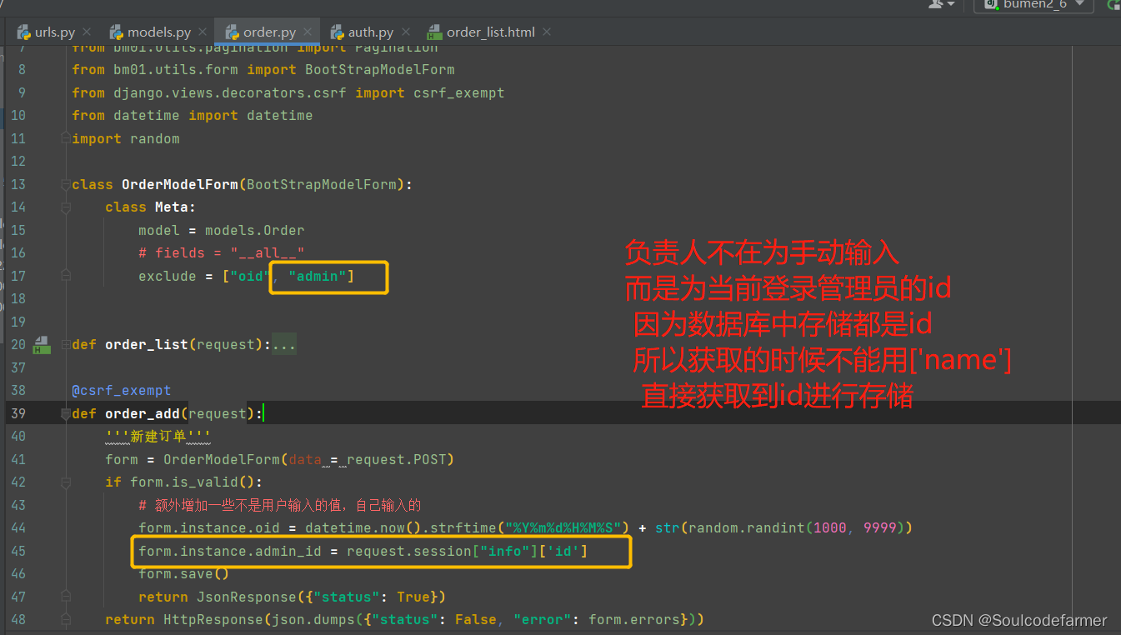Image resolution: width=1121 pixels, height=635 pixels.
Task: Click the 'order_add' function name
Action: (143, 414)
